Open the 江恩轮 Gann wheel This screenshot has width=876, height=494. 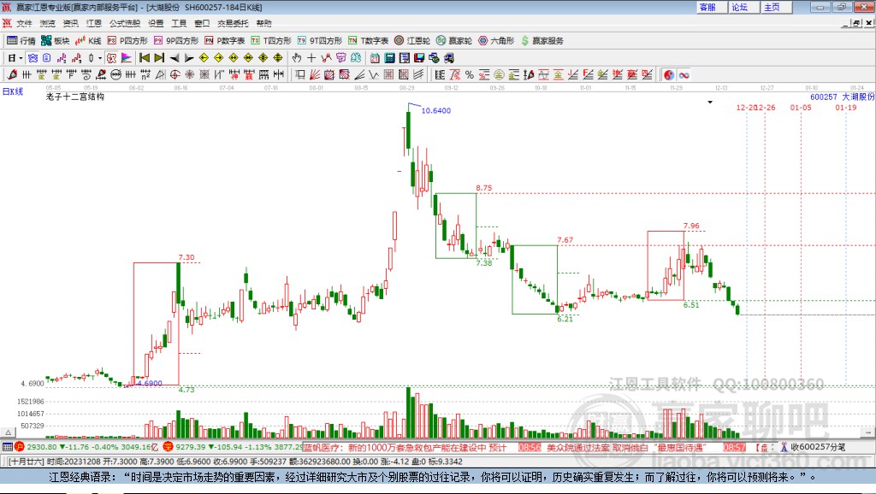412,41
